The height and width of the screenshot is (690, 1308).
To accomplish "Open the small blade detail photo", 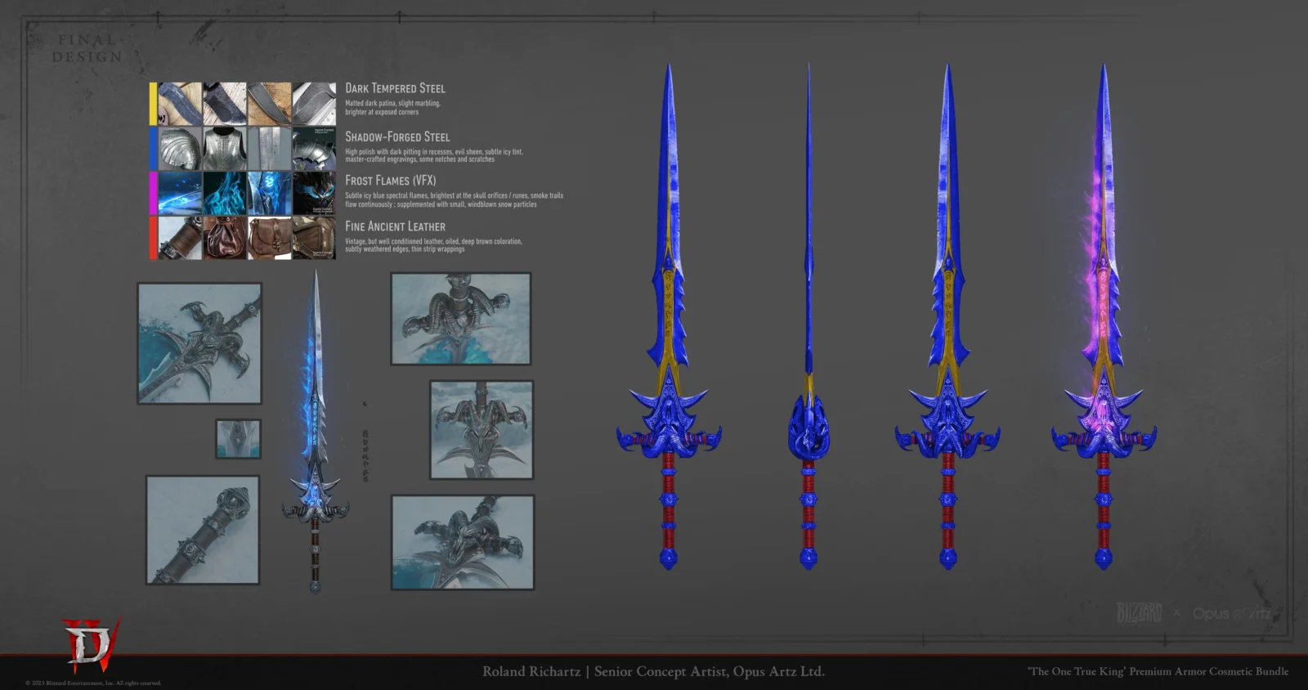I will coord(239,439).
